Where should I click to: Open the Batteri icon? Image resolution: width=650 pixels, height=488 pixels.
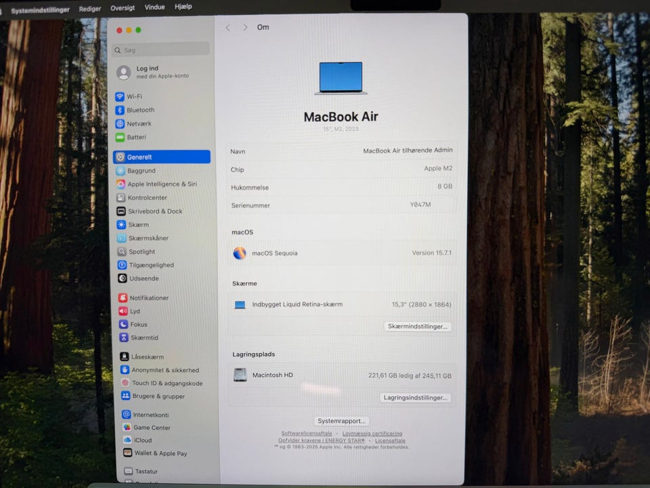tap(121, 138)
